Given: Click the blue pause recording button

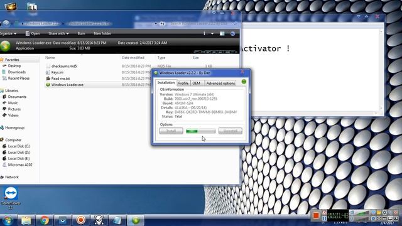Looking at the screenshot, I should [324, 218].
